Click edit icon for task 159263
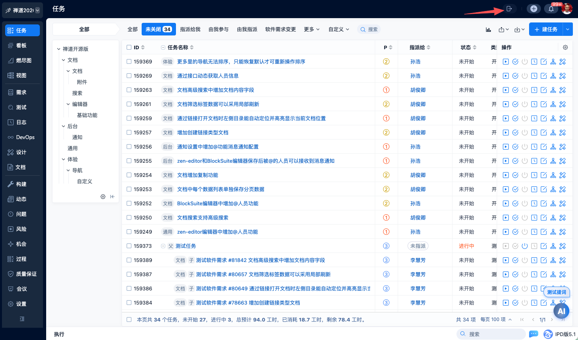 click(544, 90)
